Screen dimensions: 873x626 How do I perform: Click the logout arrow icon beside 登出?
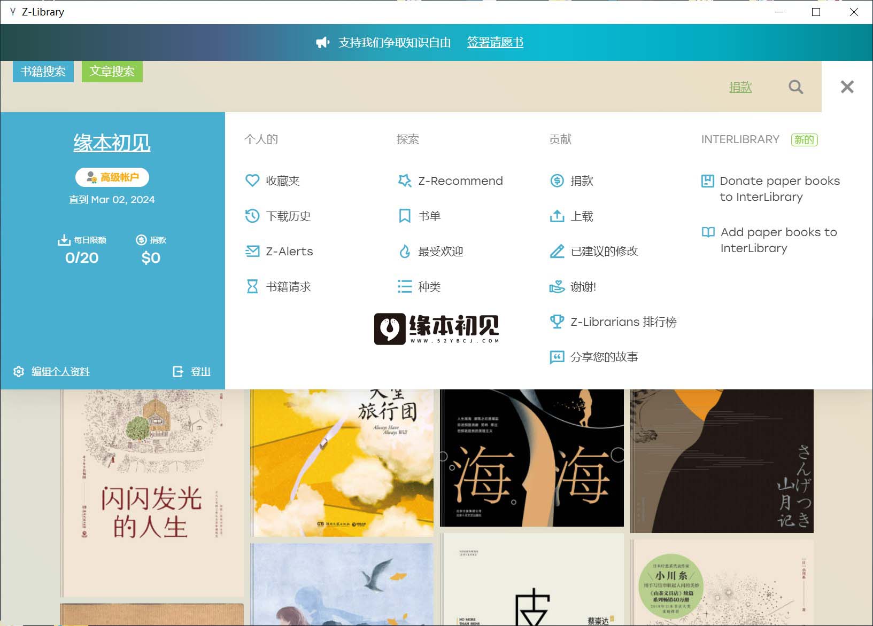(178, 372)
